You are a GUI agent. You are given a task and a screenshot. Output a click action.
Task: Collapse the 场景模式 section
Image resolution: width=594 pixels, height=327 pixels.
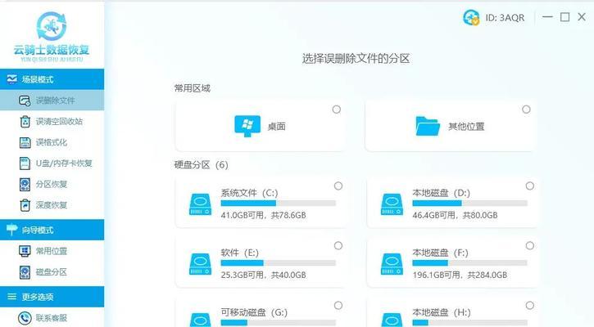52,79
